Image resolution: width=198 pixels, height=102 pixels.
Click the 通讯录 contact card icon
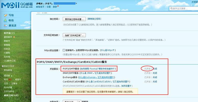[x=5, y=25]
